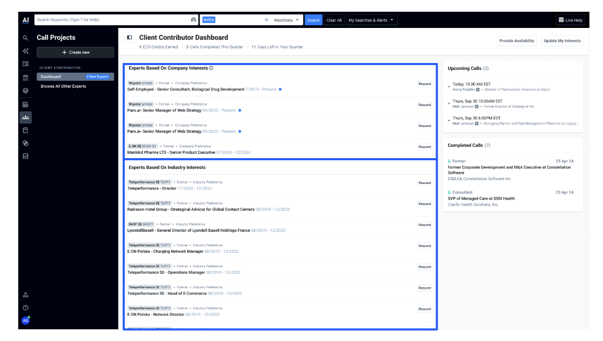Image resolution: width=603 pixels, height=341 pixels.
Task: Expand the Today 10:00 AM EST call
Action: 449,87
